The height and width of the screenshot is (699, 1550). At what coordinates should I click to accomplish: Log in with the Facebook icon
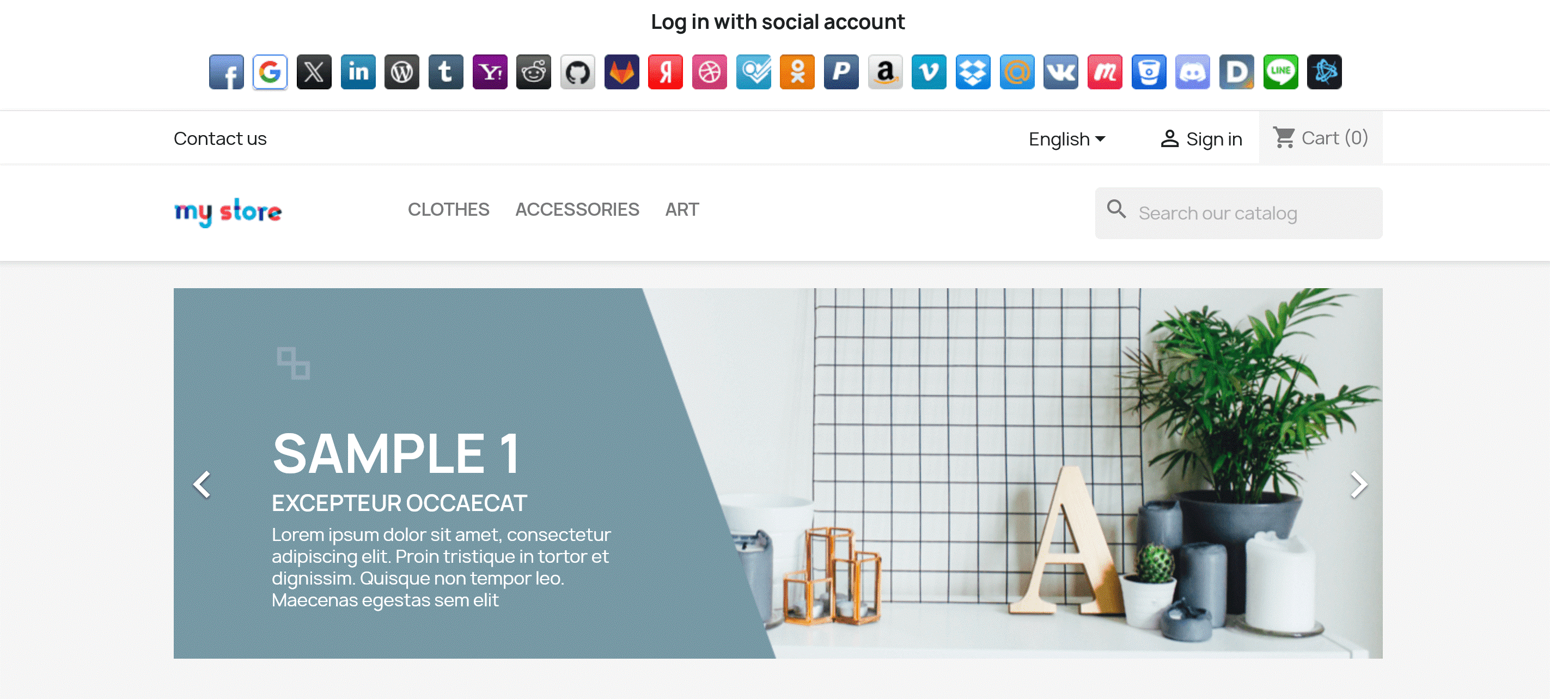click(226, 72)
